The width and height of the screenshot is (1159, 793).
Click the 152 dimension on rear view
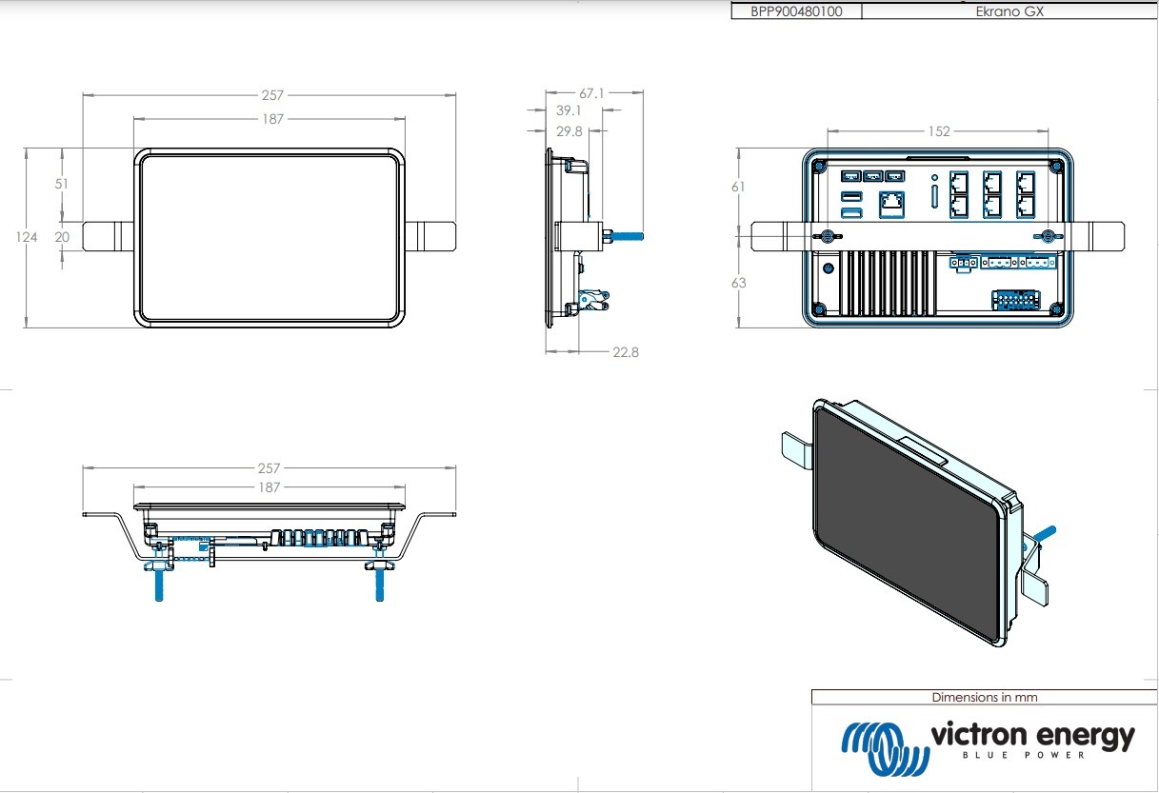pyautogui.click(x=939, y=131)
